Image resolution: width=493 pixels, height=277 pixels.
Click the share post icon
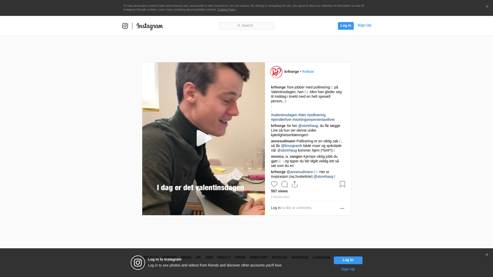[295, 184]
